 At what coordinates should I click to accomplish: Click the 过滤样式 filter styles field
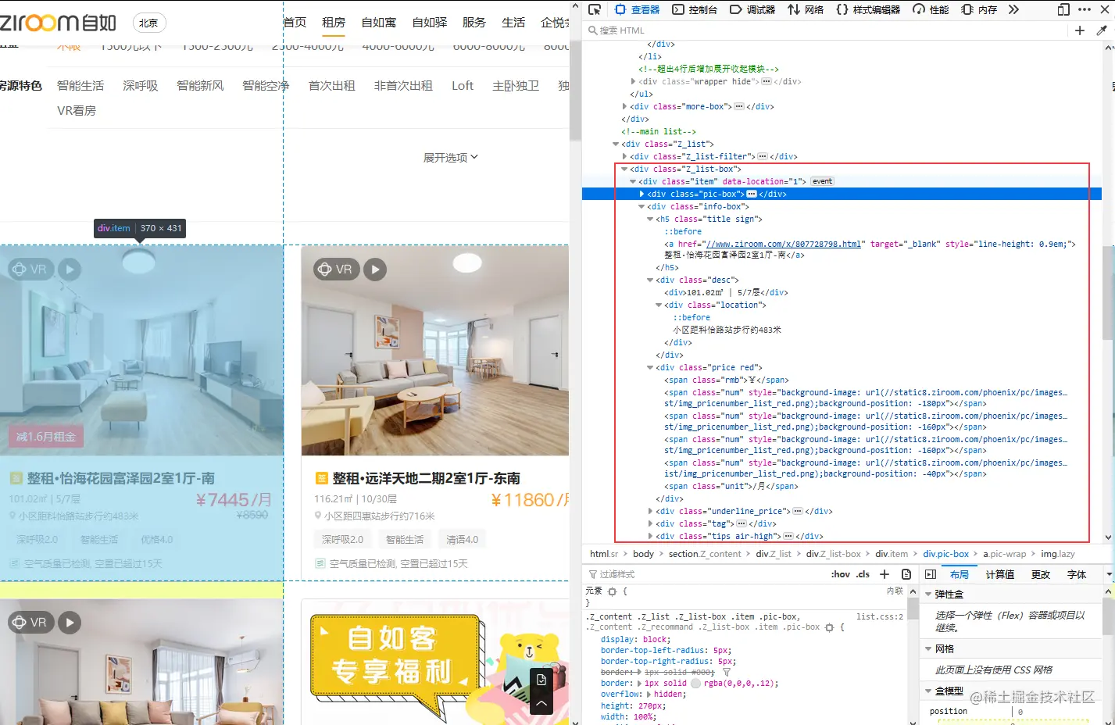[x=703, y=574]
